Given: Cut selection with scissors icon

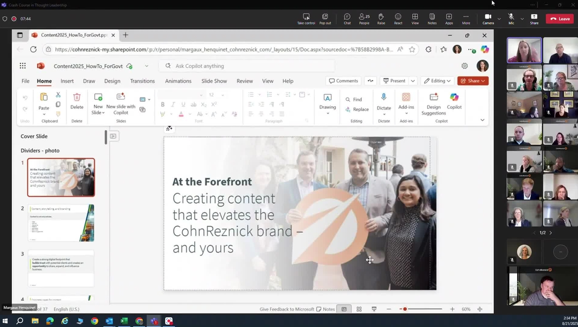Looking at the screenshot, I should click(x=58, y=95).
